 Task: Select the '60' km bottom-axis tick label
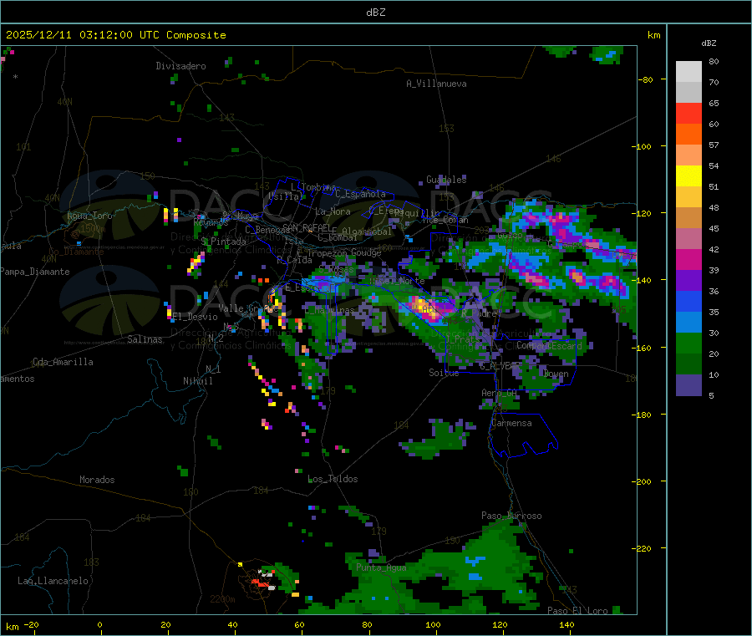pos(299,624)
